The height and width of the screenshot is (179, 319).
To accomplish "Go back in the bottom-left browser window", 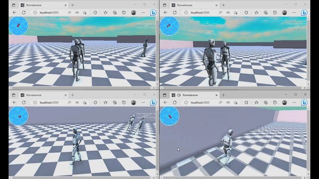I will pos(14,102).
